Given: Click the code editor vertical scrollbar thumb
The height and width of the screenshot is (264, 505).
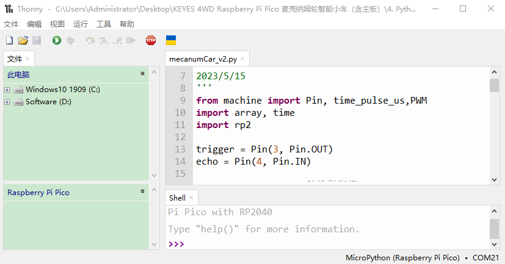Looking at the screenshot, I should (x=495, y=85).
